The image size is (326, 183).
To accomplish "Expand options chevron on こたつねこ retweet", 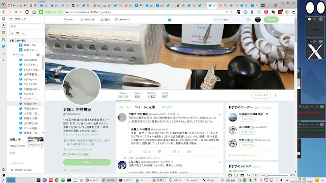I will tap(220, 162).
